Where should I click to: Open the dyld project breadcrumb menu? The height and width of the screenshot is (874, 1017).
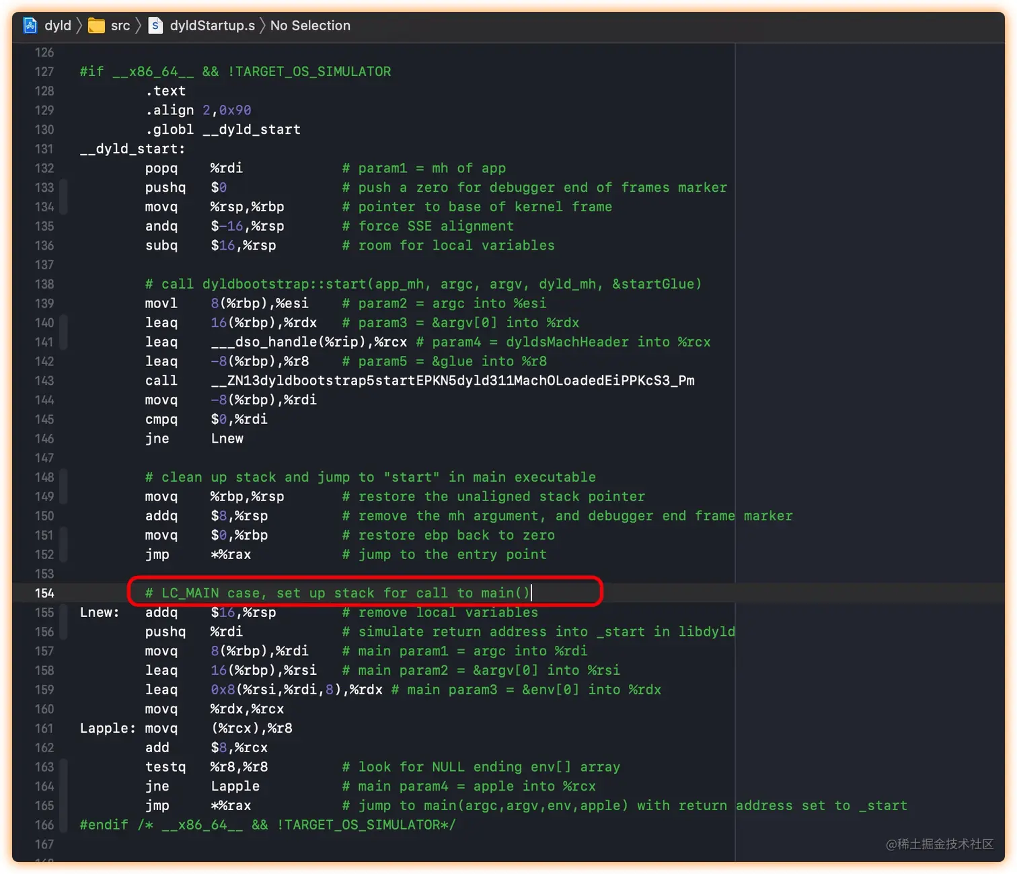pyautogui.click(x=58, y=26)
